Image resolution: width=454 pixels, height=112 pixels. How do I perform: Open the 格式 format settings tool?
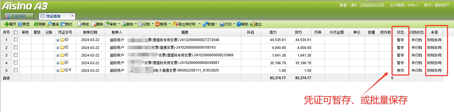point(63,24)
